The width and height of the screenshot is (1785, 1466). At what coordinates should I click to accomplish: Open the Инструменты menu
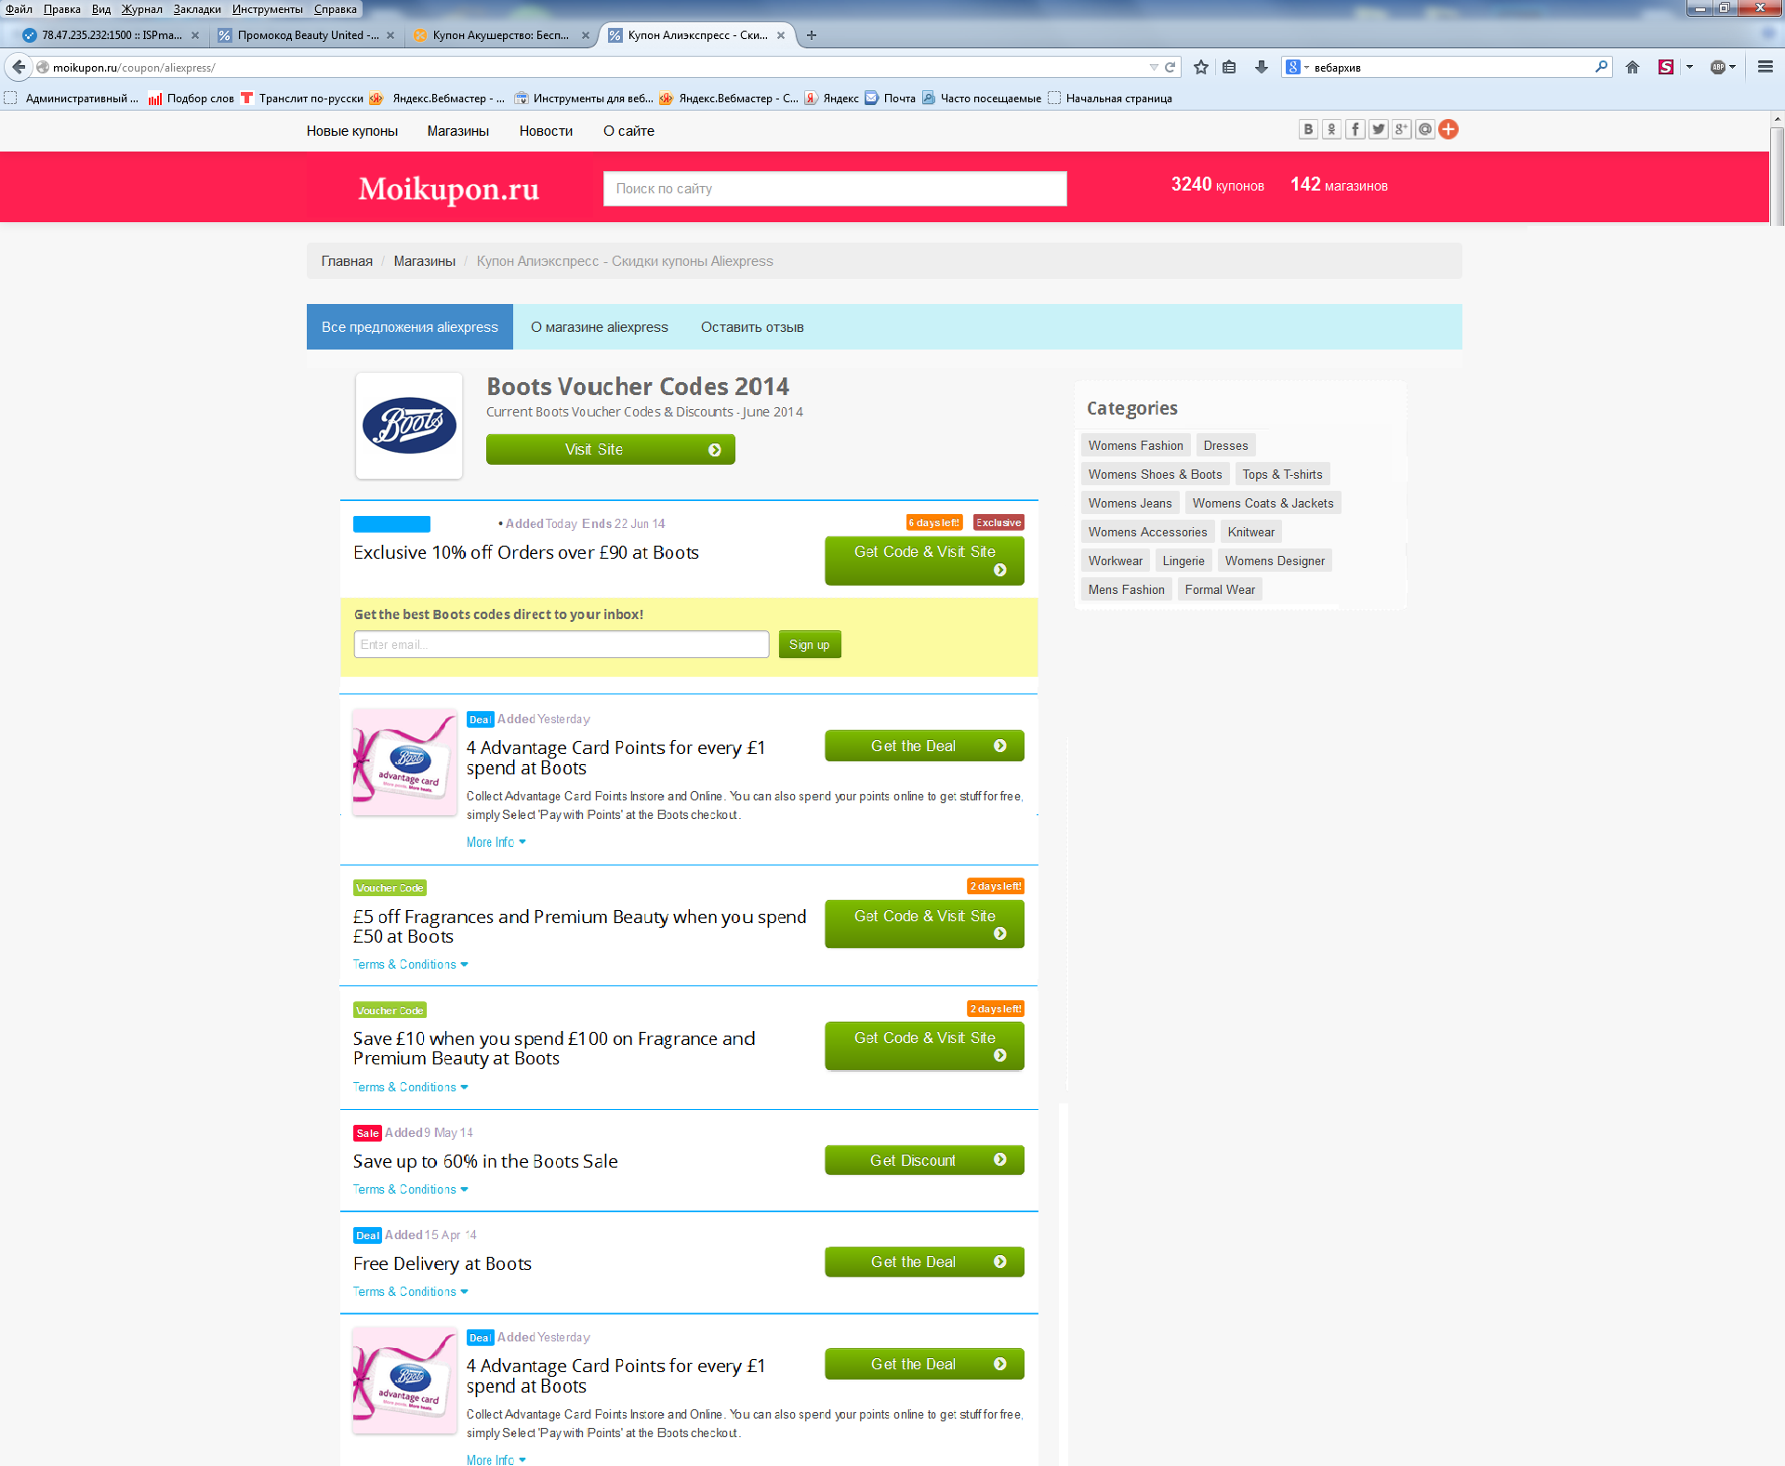[268, 8]
